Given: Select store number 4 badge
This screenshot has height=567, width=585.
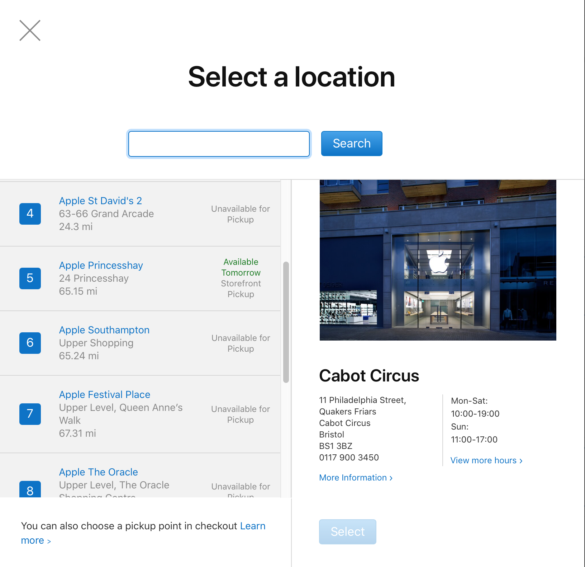Looking at the screenshot, I should click(x=30, y=214).
